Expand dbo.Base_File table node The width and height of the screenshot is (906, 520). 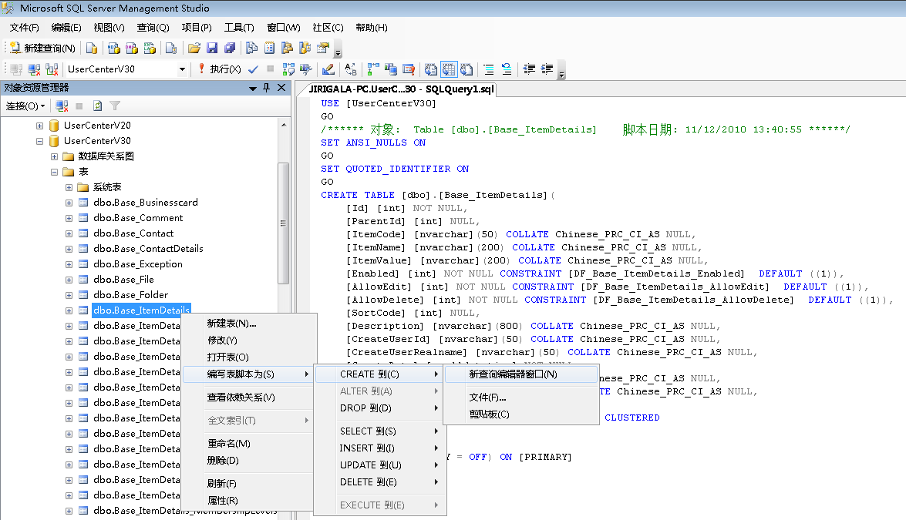click(x=69, y=280)
